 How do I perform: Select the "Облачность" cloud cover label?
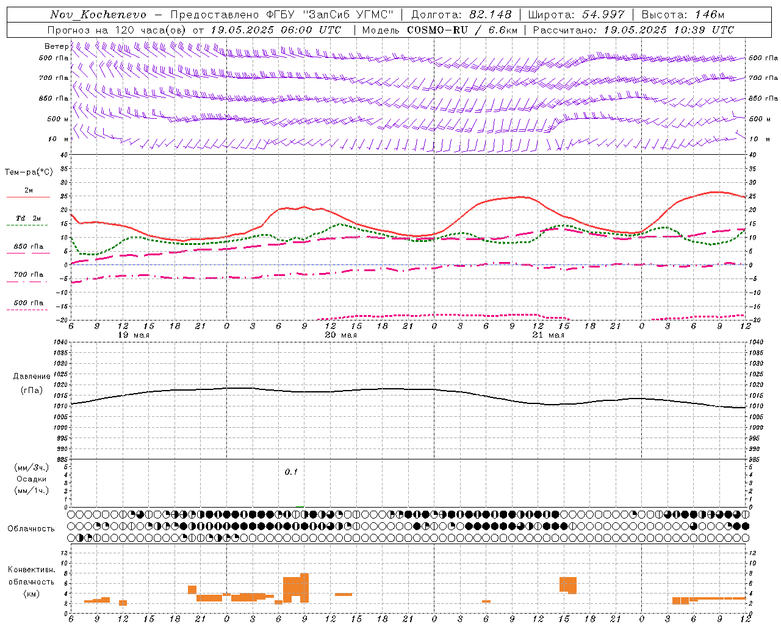tap(31, 529)
